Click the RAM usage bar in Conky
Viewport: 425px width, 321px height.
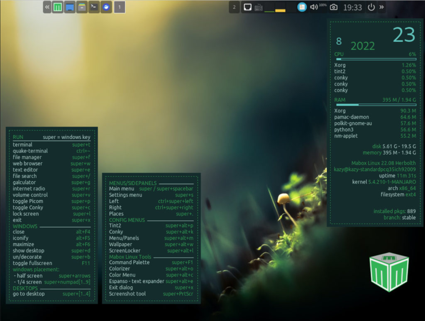click(375, 105)
